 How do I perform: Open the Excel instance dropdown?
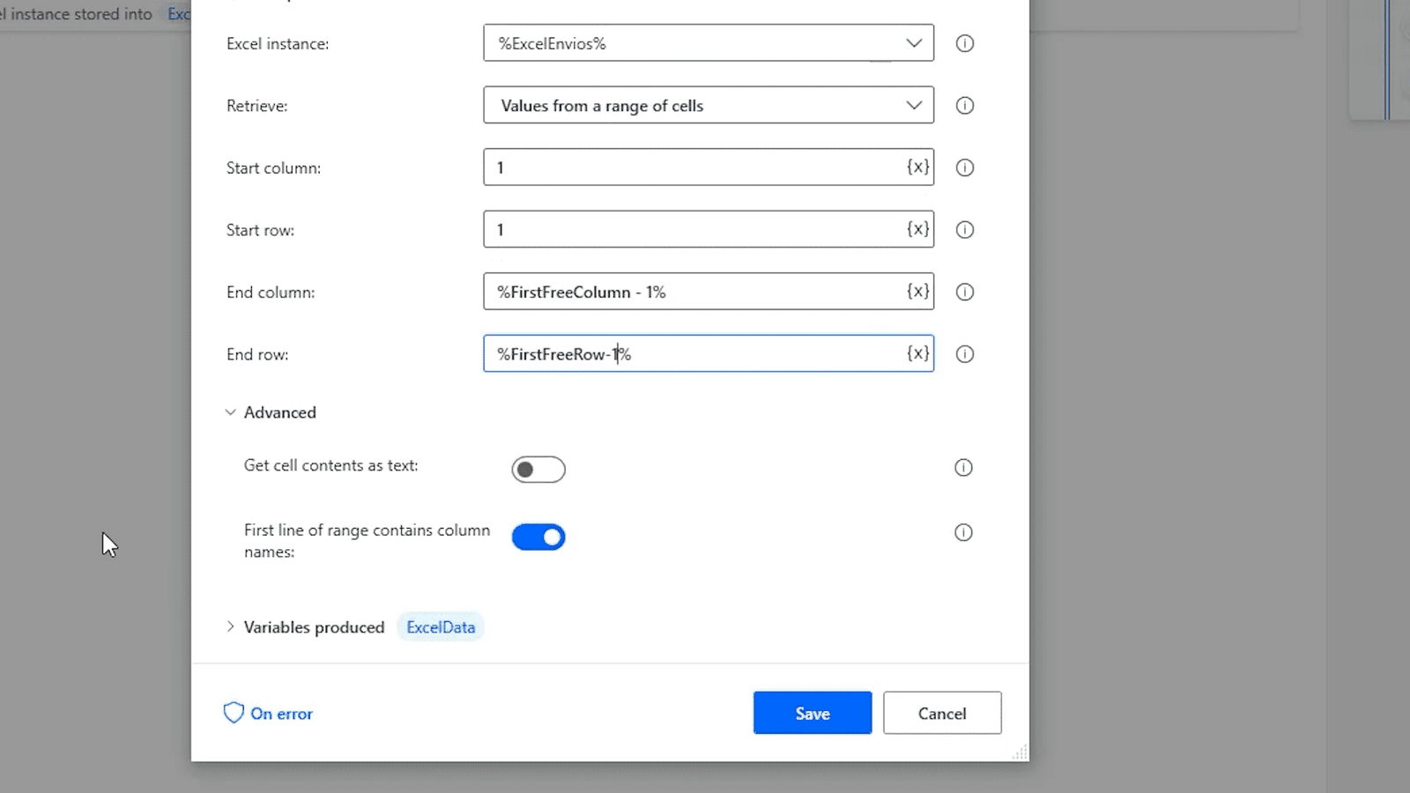(x=913, y=42)
